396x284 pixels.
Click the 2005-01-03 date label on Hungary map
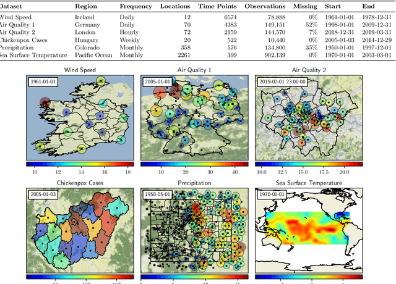point(43,194)
